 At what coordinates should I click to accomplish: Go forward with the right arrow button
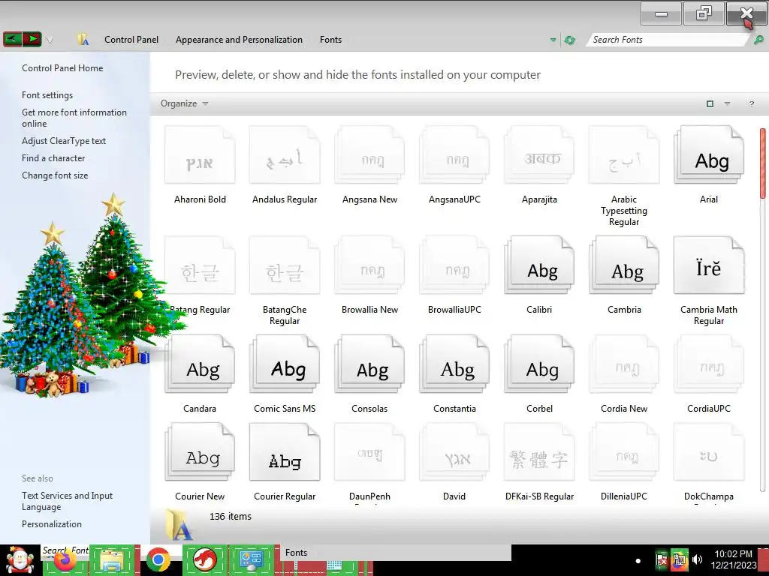point(32,39)
